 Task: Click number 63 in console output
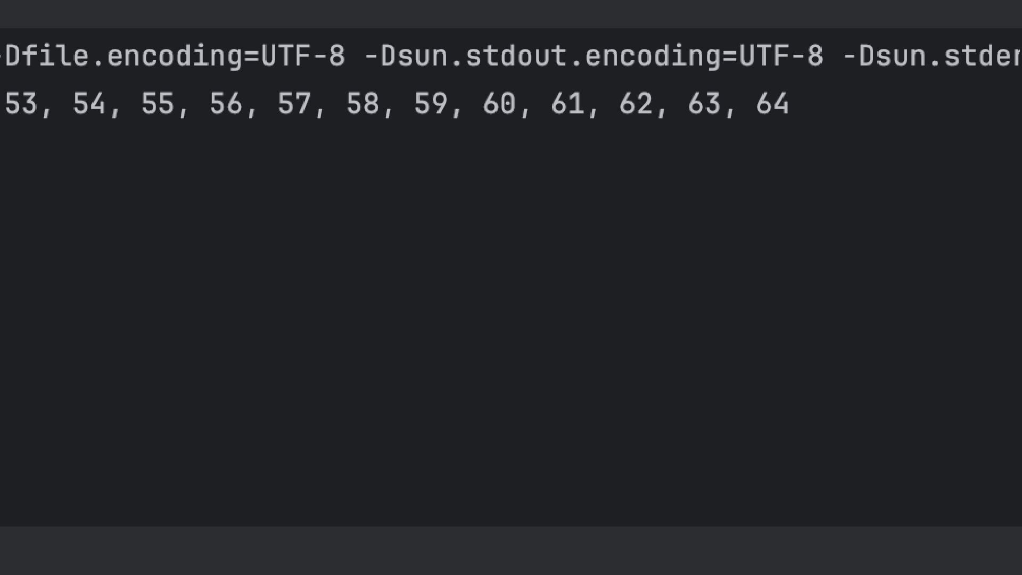point(704,104)
